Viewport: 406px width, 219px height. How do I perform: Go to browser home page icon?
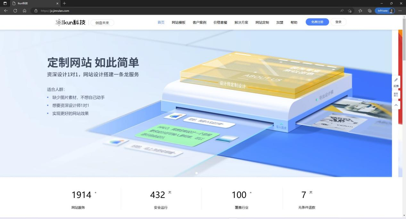24,11
